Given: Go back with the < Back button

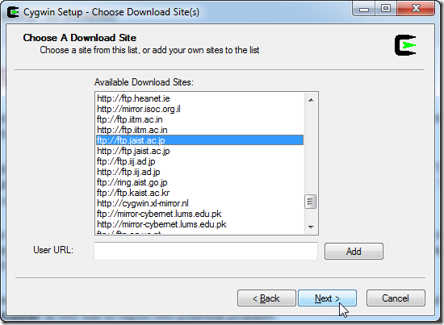Looking at the screenshot, I should coord(266,298).
